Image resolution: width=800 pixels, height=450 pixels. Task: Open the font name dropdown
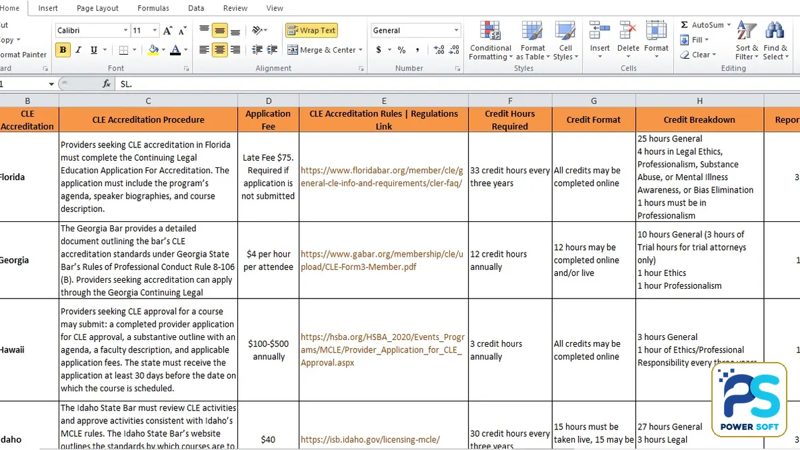(125, 31)
